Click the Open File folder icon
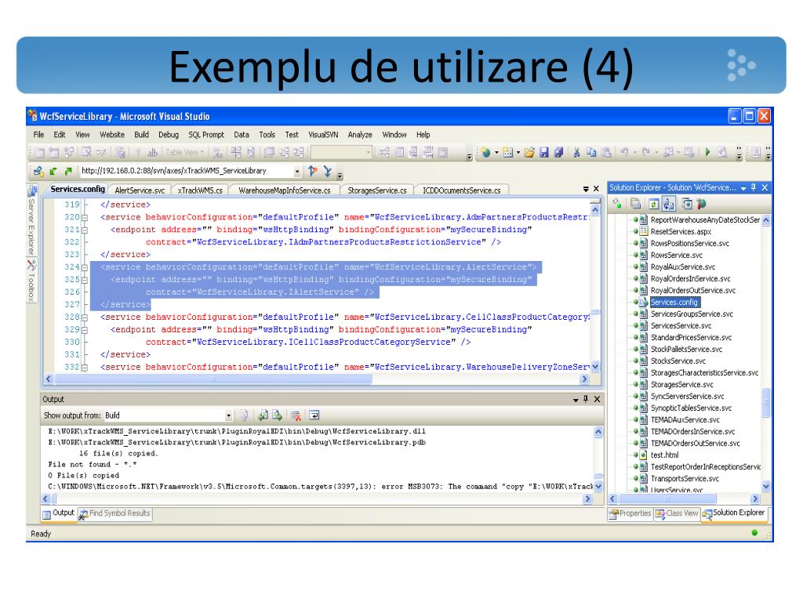The image size is (803, 602). click(529, 152)
